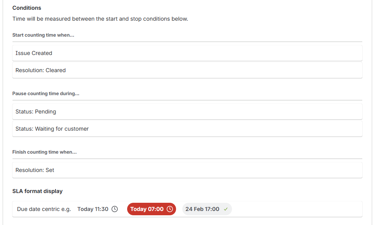Viewport: 374px width, 225px height.
Task: Click the white clock icon in red badge
Action: pyautogui.click(x=169, y=209)
